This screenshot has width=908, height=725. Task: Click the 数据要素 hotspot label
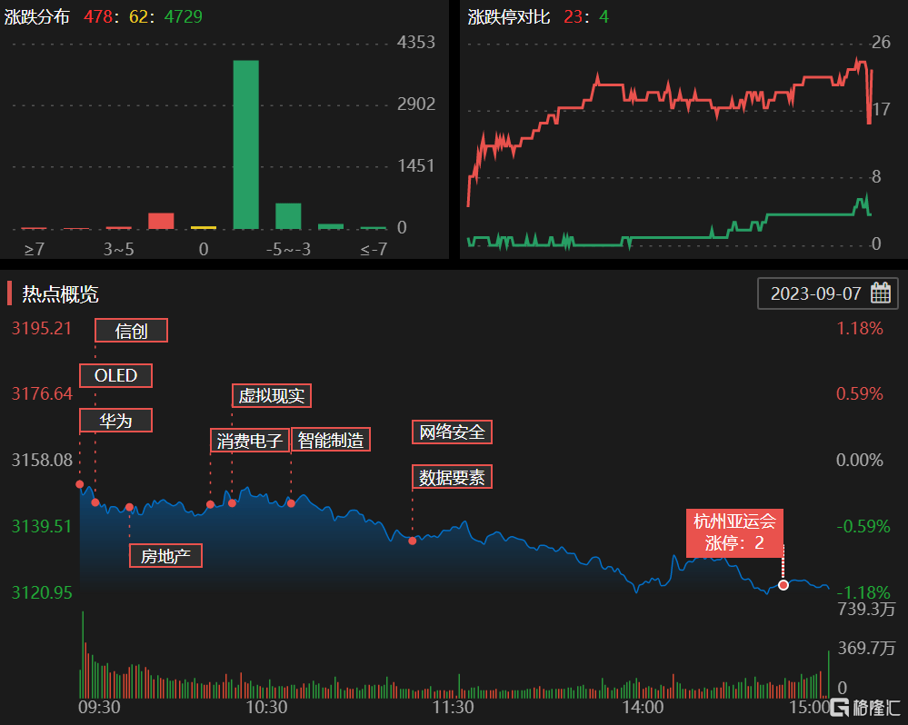(452, 477)
